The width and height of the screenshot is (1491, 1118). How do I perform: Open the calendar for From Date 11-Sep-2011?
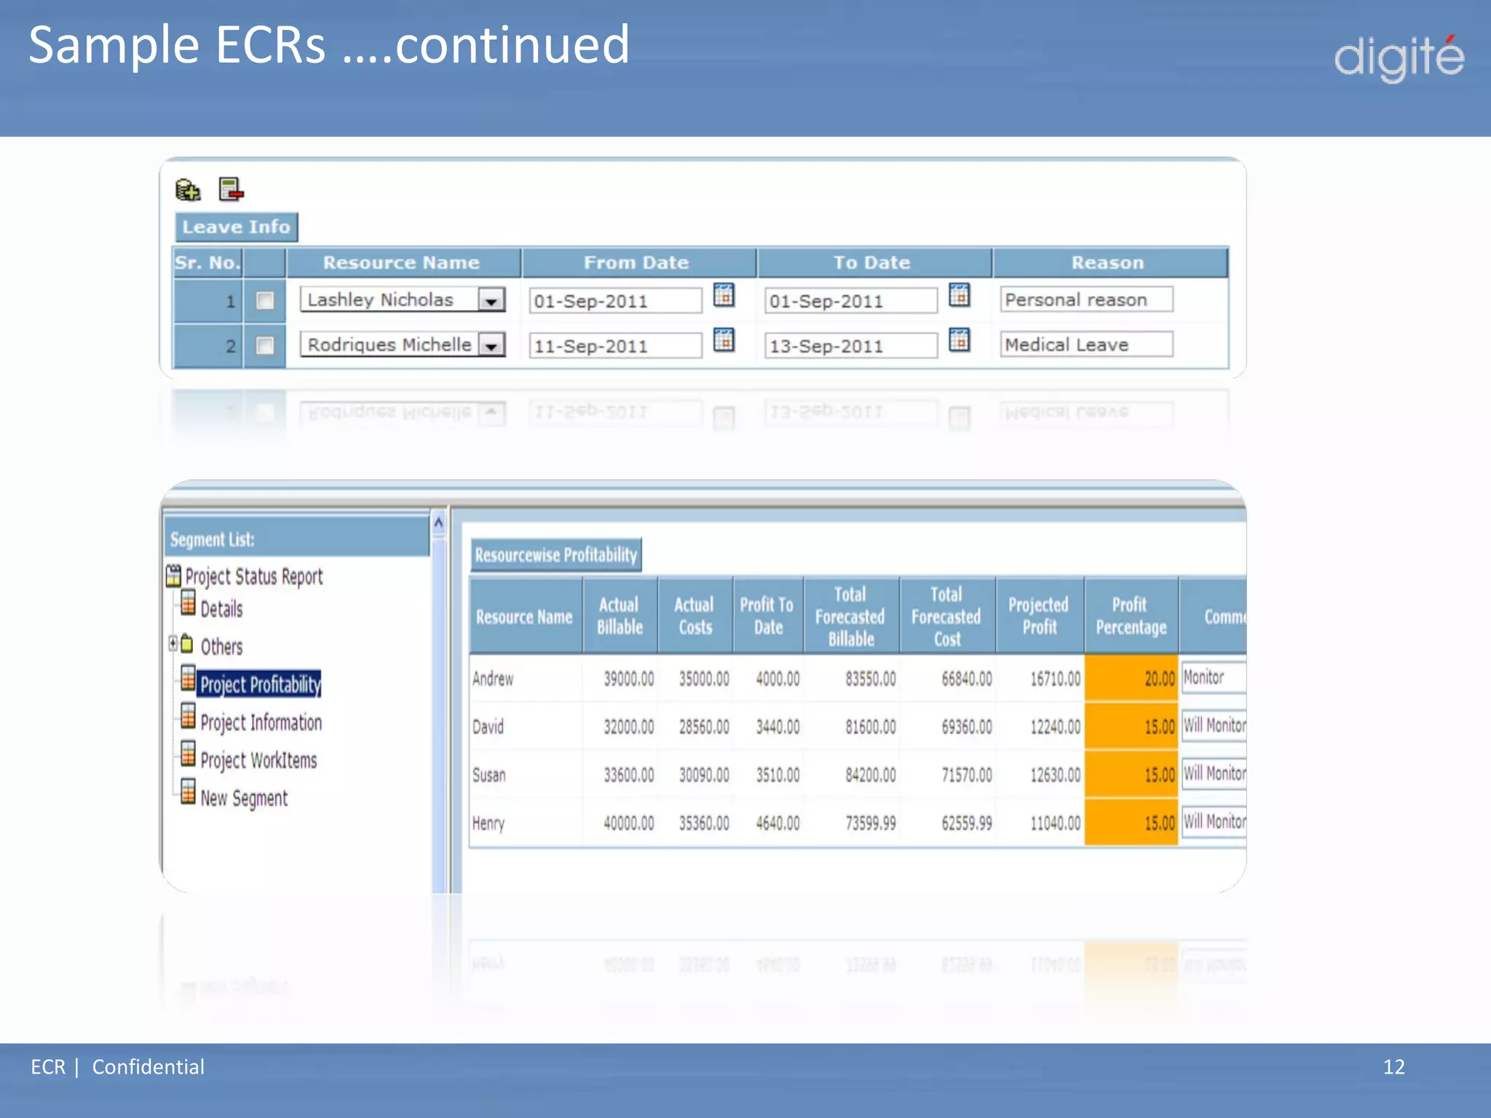coord(724,340)
